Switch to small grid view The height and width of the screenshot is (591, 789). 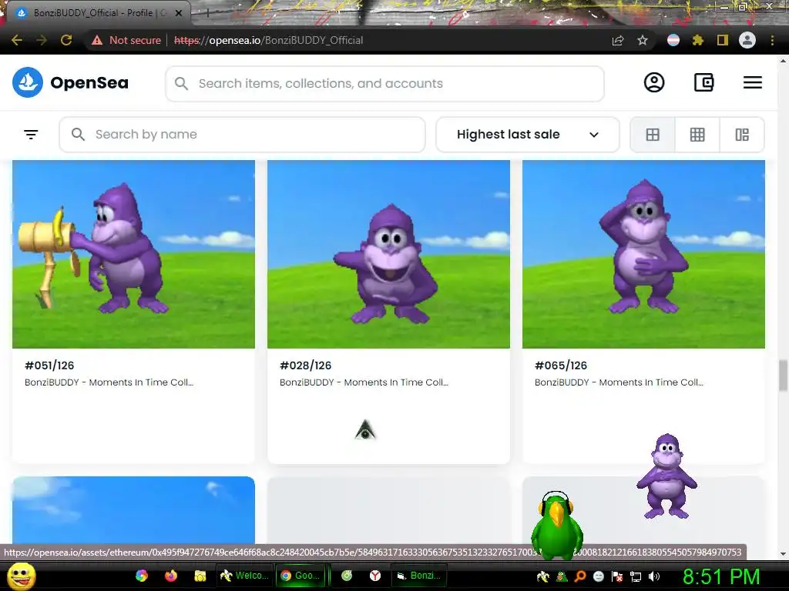pos(697,135)
